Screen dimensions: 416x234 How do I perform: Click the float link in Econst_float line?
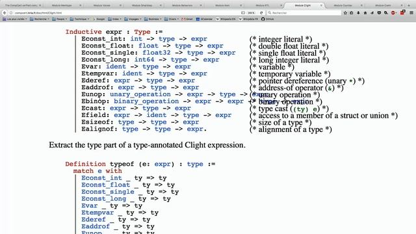(148, 45)
